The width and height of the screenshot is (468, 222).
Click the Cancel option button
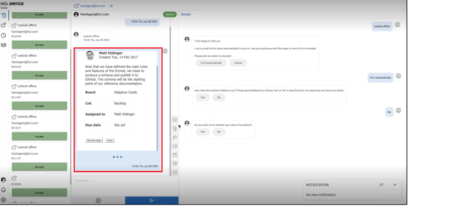[x=238, y=63]
